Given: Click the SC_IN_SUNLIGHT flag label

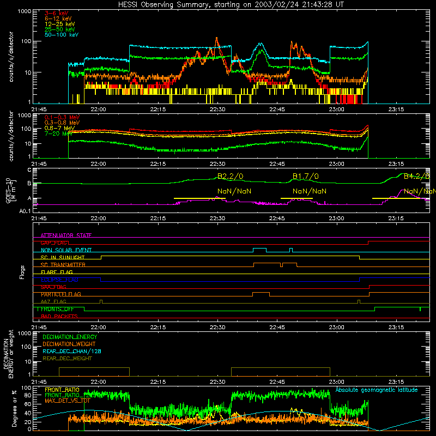Looking at the screenshot, I should (63, 257).
